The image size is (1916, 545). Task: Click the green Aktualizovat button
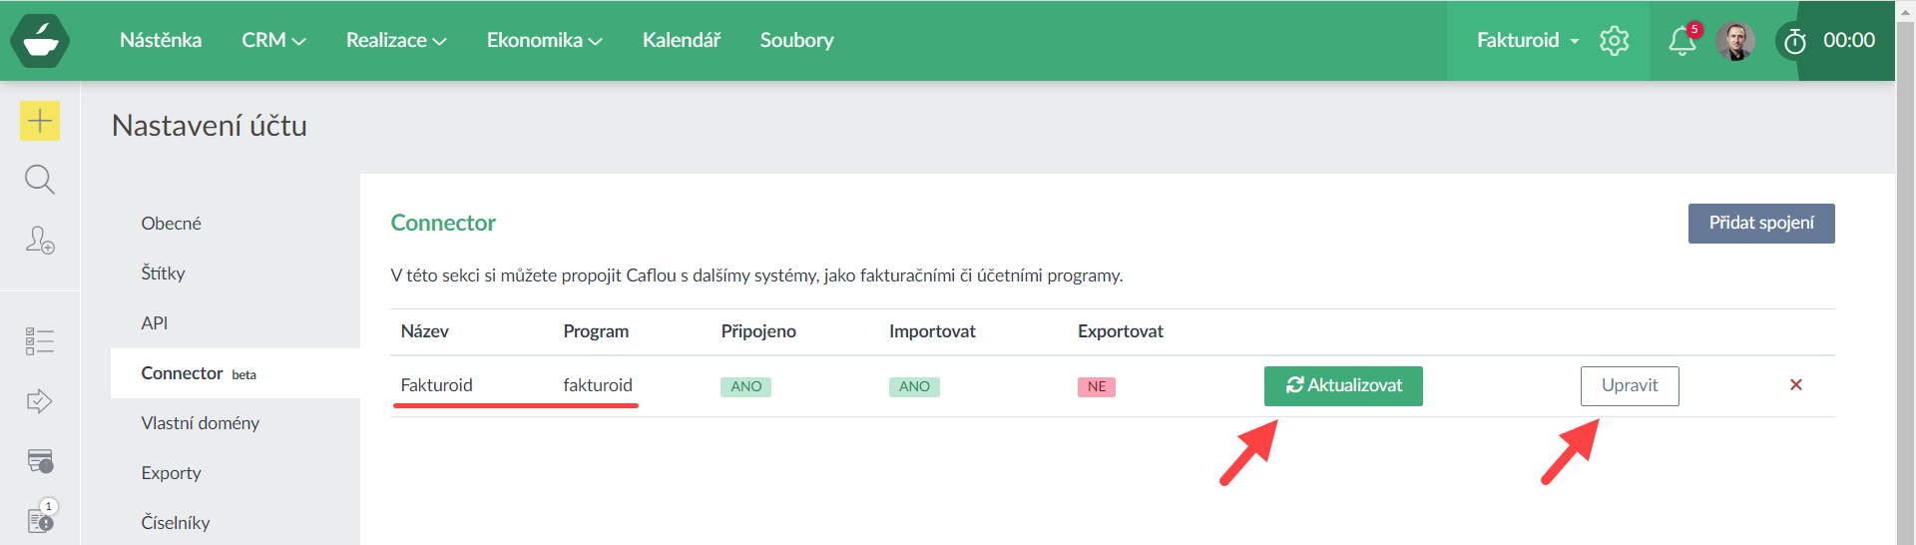pos(1342,386)
